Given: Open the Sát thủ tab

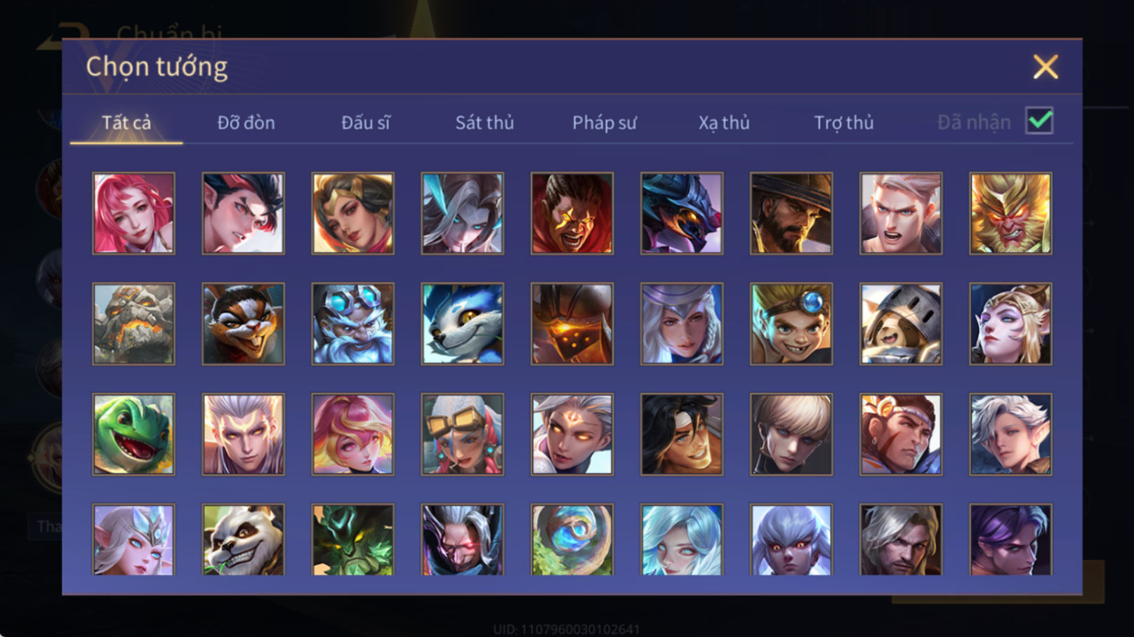Looking at the screenshot, I should coord(484,123).
